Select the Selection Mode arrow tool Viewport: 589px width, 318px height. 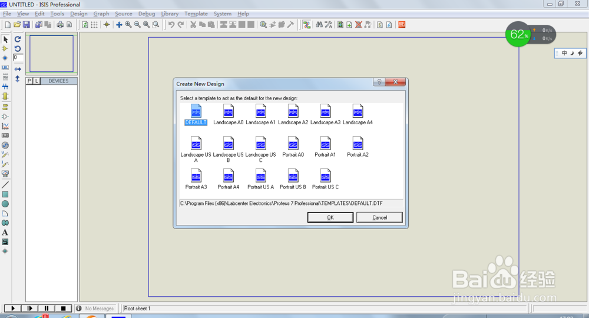click(5, 39)
